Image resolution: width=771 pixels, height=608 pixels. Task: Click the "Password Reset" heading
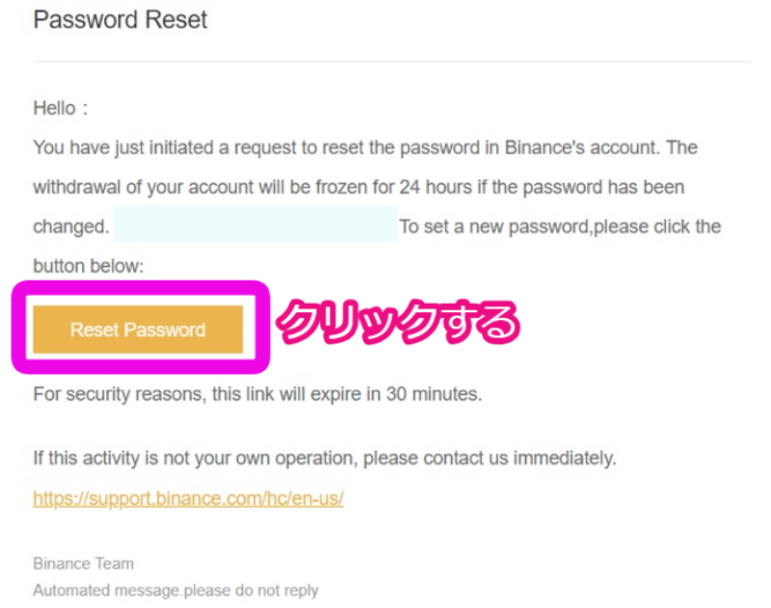[120, 19]
